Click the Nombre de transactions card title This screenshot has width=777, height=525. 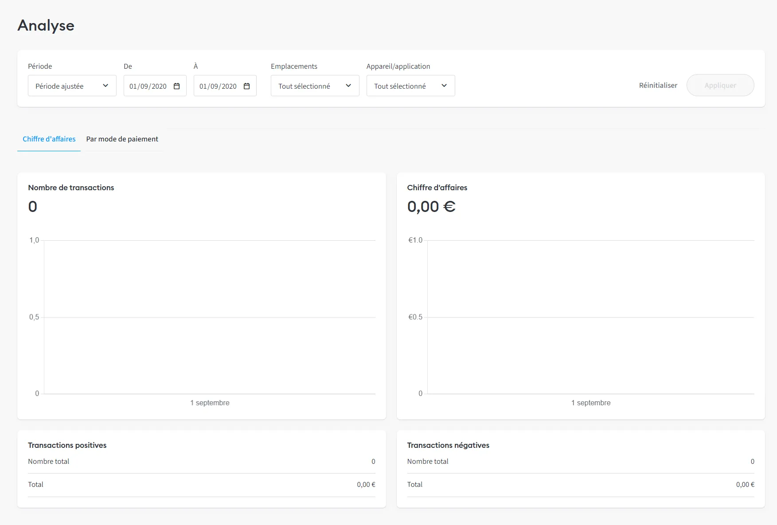(x=71, y=188)
